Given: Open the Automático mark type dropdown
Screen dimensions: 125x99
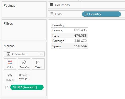Looking at the screenshot, I should click(x=24, y=54).
